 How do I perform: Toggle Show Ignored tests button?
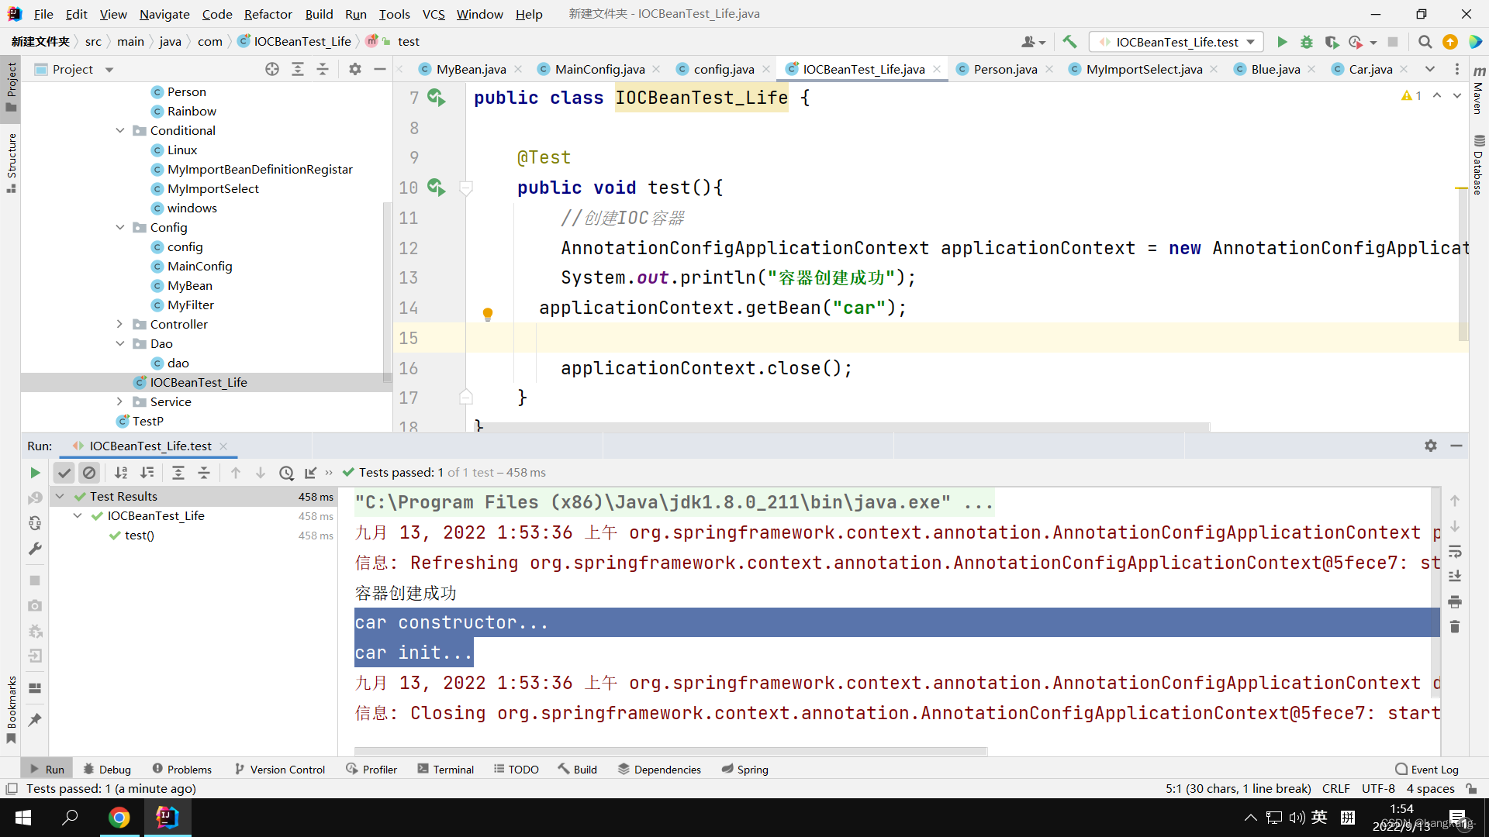pos(89,473)
